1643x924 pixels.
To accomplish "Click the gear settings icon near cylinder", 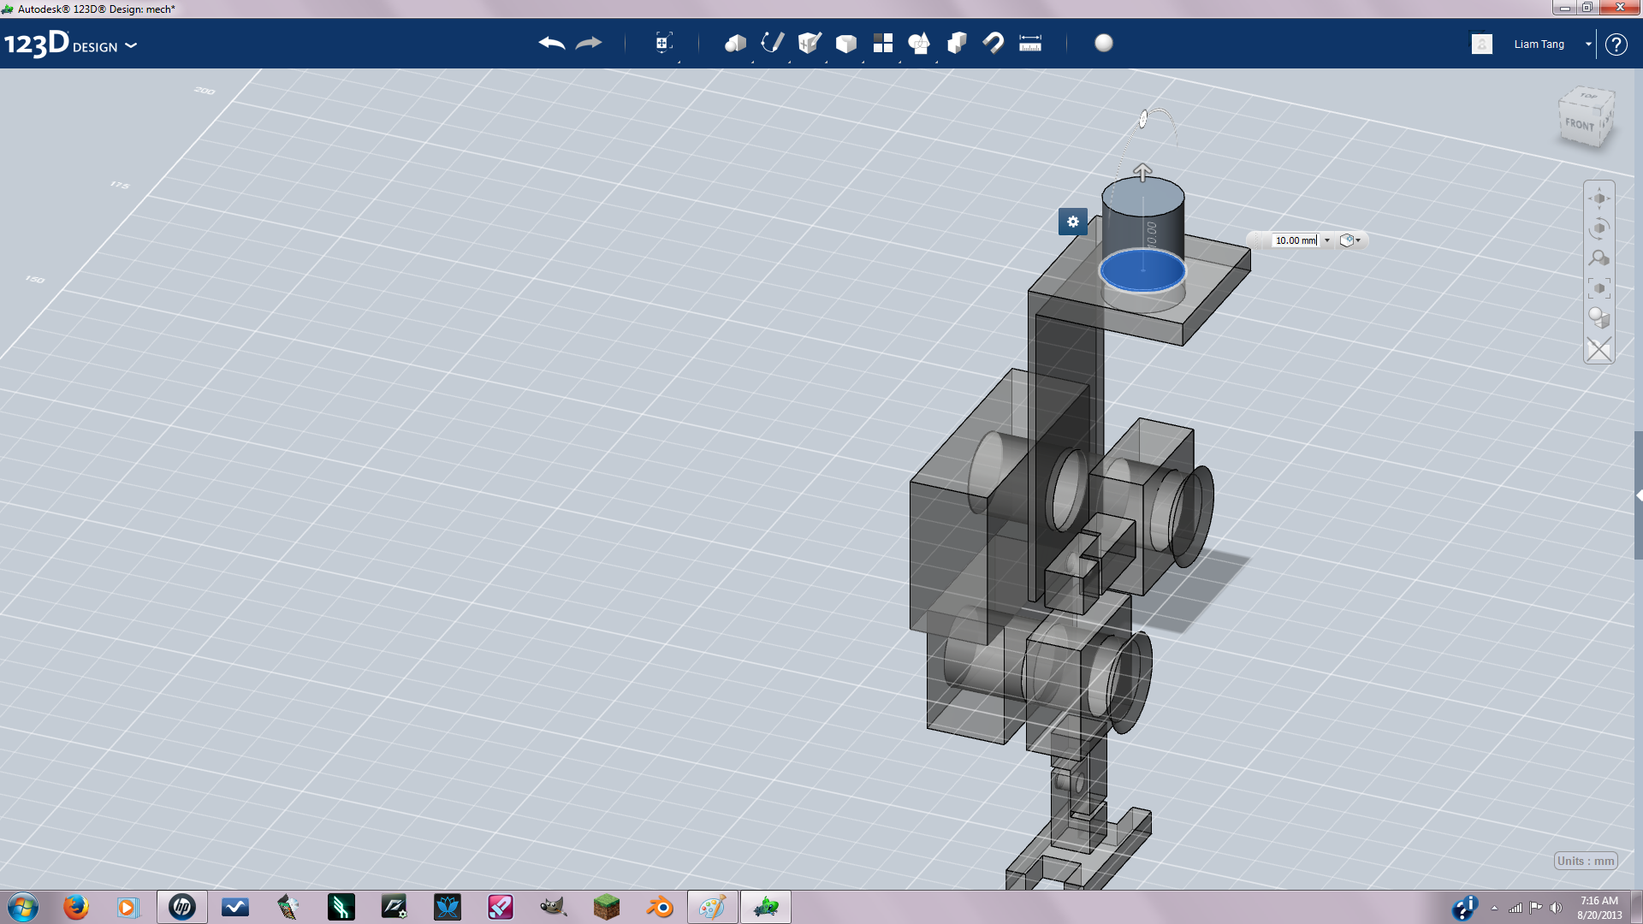I will click(1073, 222).
